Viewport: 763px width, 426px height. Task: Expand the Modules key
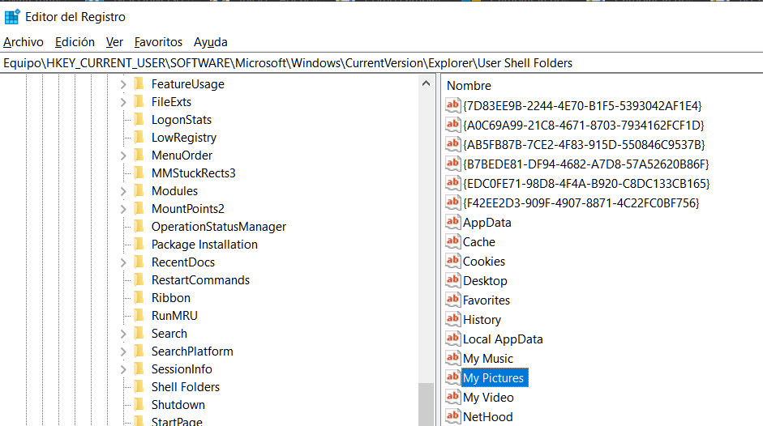point(123,192)
